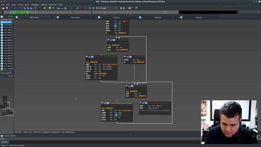Open the 'No debugger' selection dropdown
261x147 pixels.
pyautogui.click(x=106, y=8)
